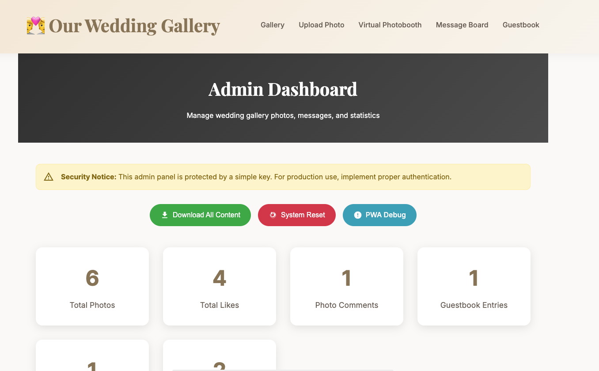Click the warning triangle in the Security Notice
This screenshot has height=371, width=599.
click(49, 177)
